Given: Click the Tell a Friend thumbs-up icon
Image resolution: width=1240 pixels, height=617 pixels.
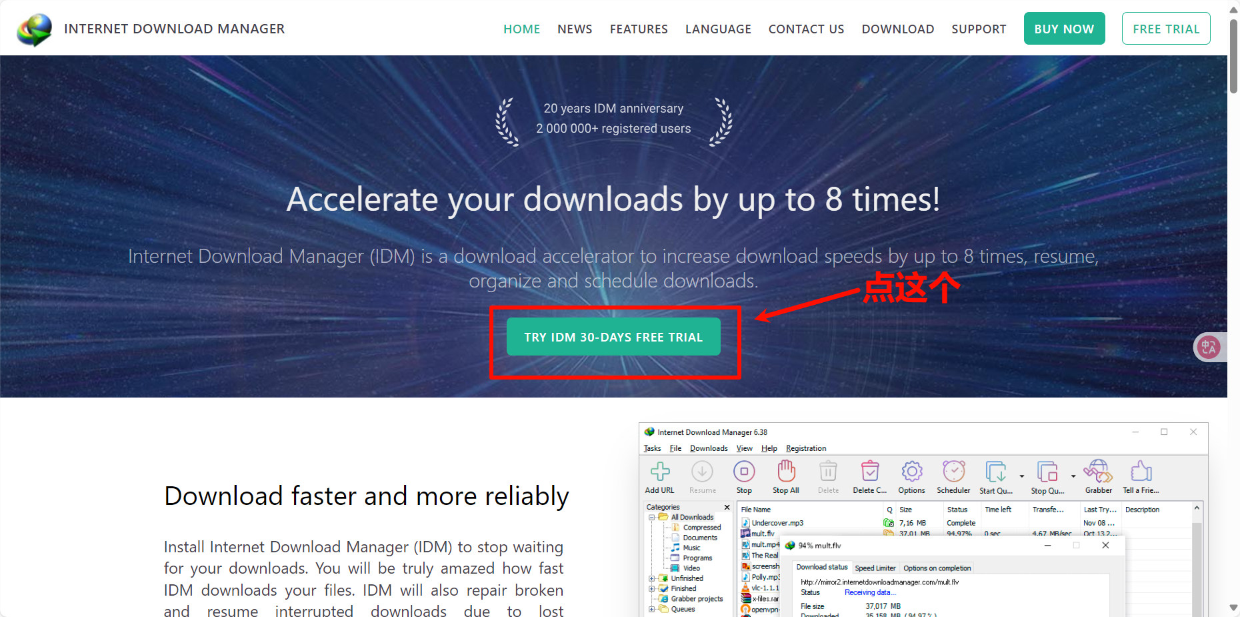Looking at the screenshot, I should coord(1141,472).
